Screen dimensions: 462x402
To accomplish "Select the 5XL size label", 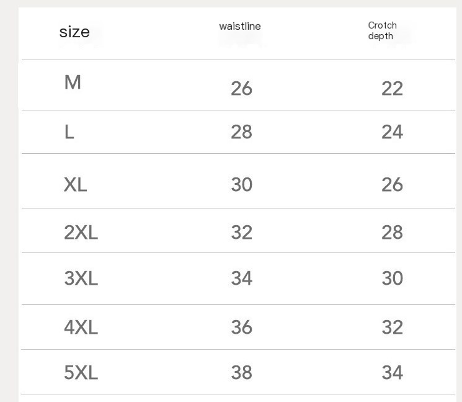I will [81, 372].
